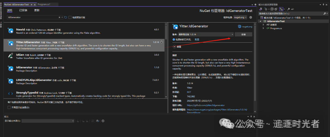Click the package details vertical scrollbar
330x137 pixels.
255,63
